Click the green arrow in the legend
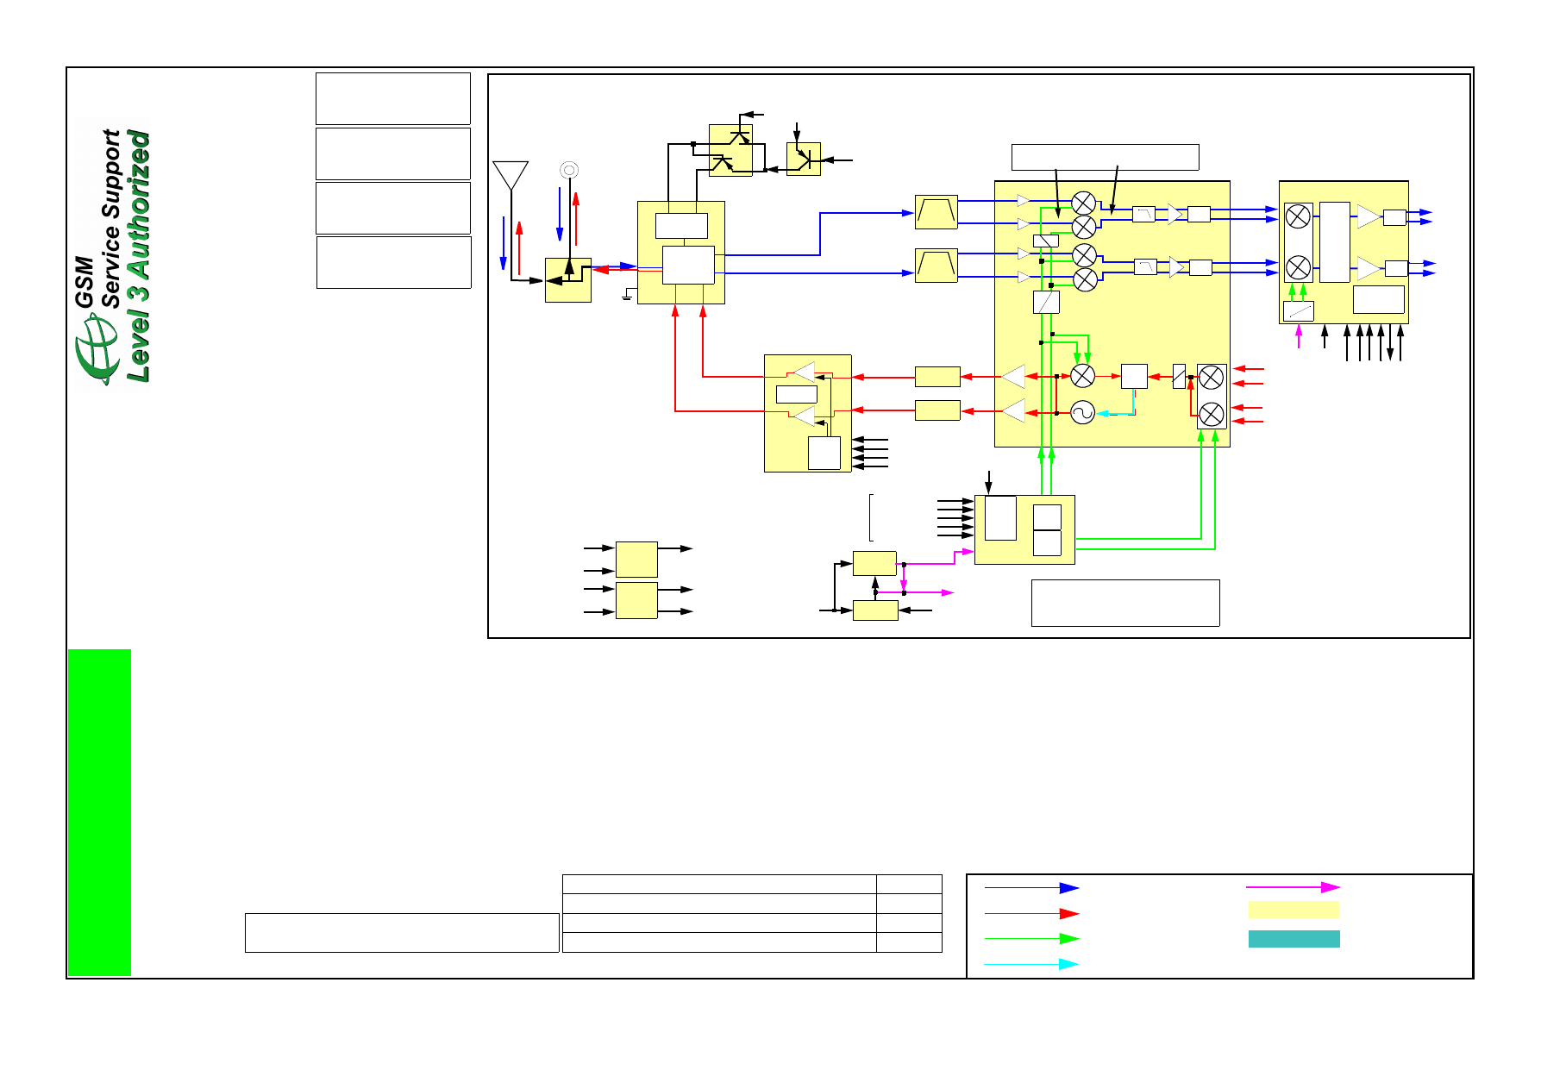Viewport: 1541px width, 1089px height. point(1031,939)
